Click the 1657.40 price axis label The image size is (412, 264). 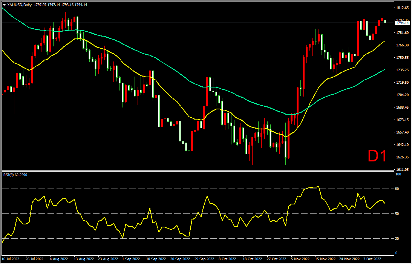[x=402, y=132]
